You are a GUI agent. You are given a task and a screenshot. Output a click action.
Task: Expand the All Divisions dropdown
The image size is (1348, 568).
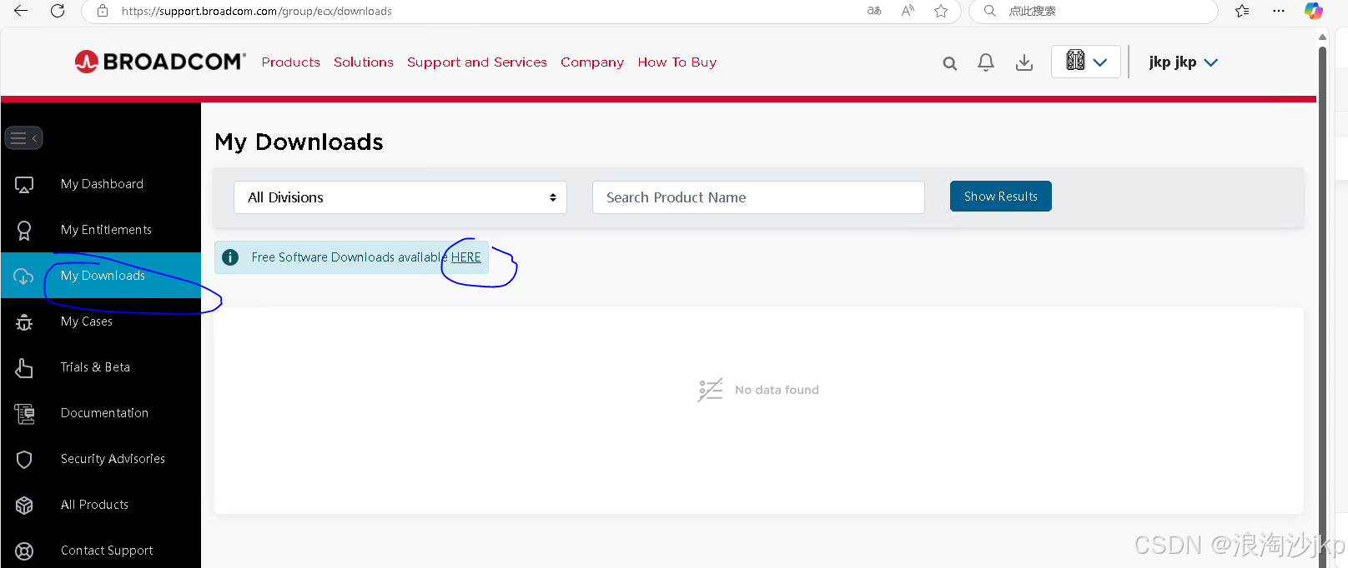[400, 197]
